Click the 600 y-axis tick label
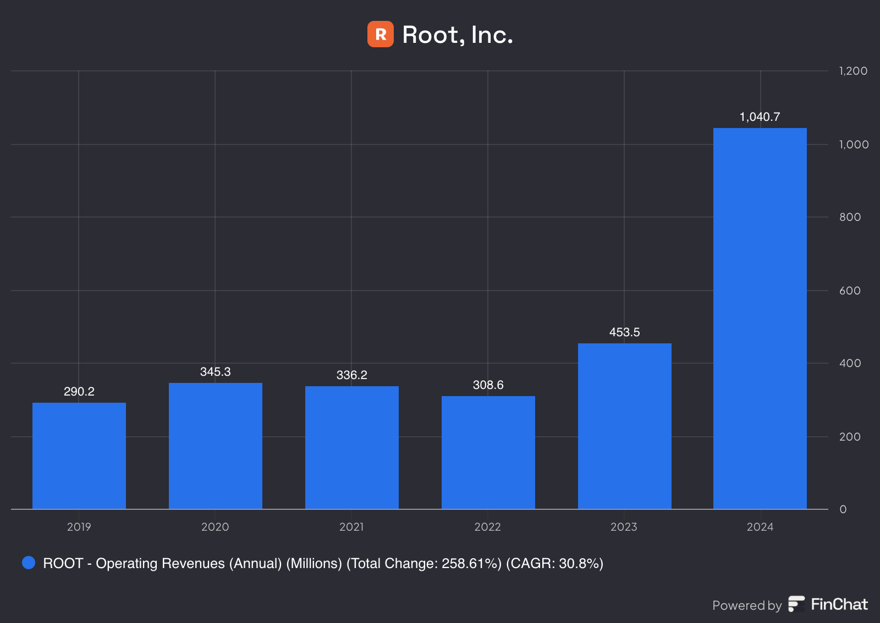The height and width of the screenshot is (623, 880). coord(850,291)
